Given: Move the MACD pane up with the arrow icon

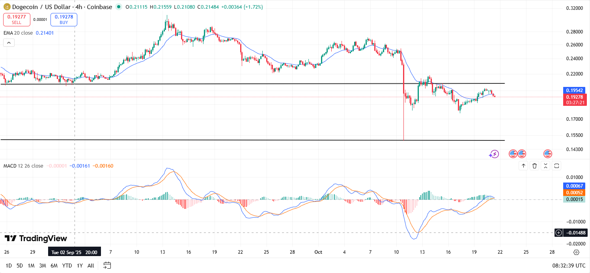Looking at the screenshot, I should [x=523, y=166].
